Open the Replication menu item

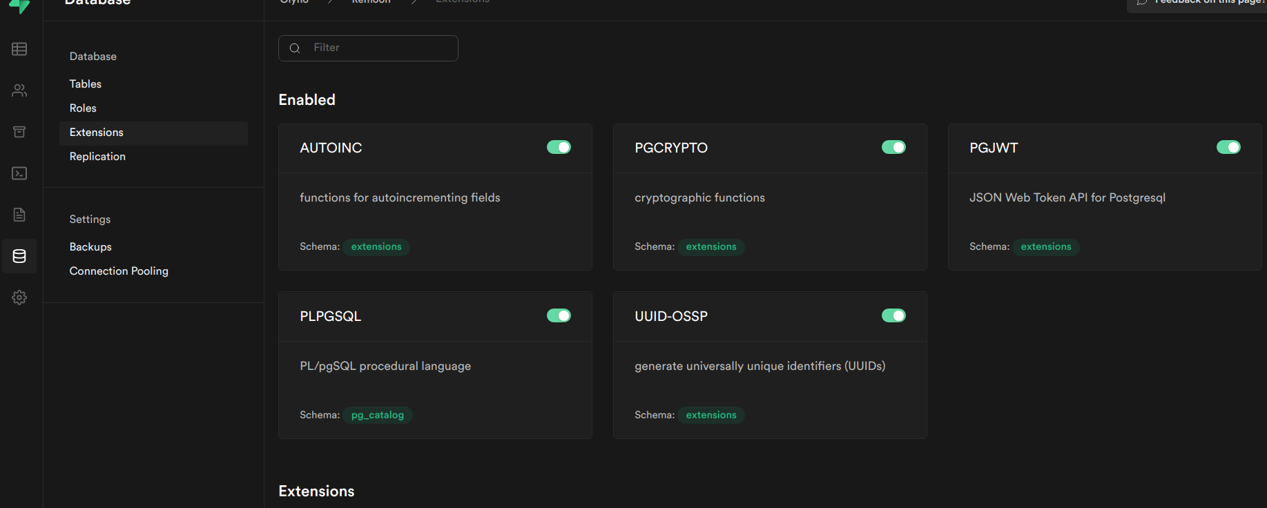click(x=97, y=156)
